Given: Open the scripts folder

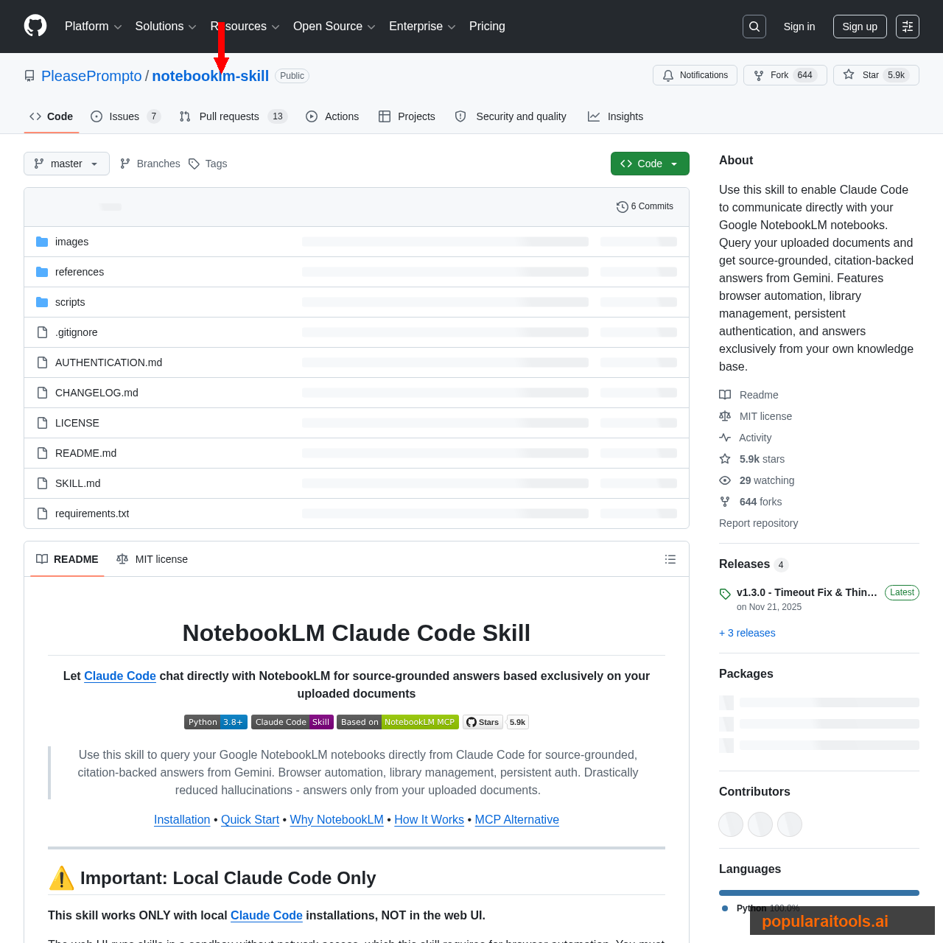Looking at the screenshot, I should [70, 302].
